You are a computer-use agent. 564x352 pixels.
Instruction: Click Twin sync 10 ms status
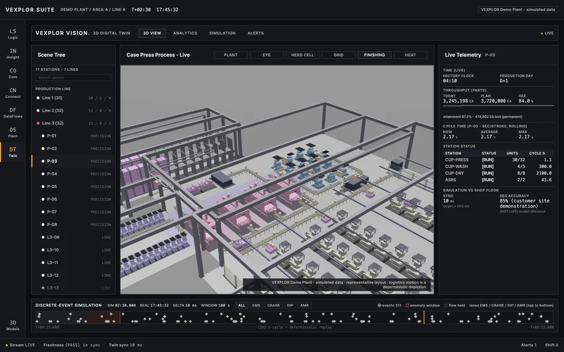126,345
